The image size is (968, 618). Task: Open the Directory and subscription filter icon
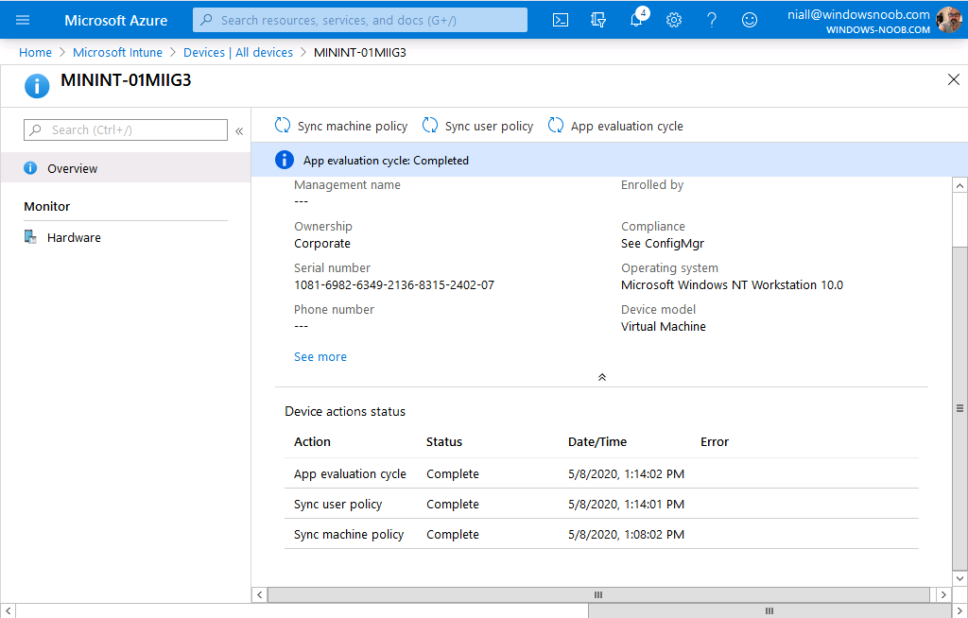click(x=598, y=21)
